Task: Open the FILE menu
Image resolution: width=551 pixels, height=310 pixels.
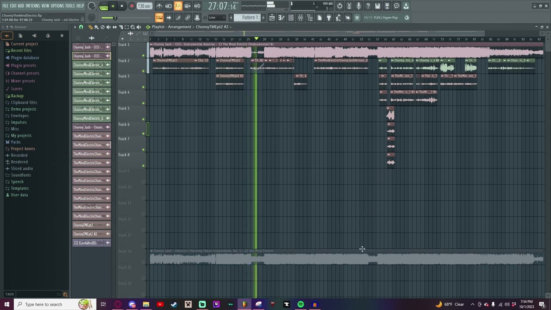Action: click(5, 6)
